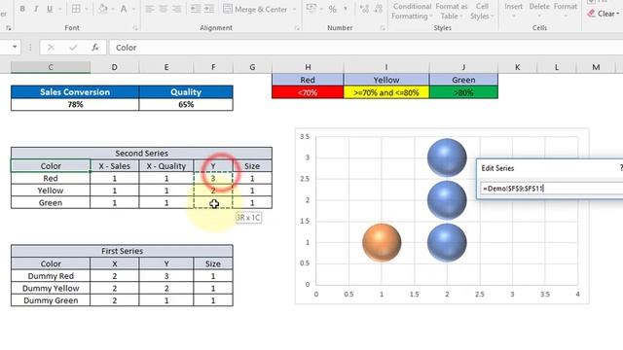This screenshot has height=350, width=623.
Task: Select column H header
Action: click(308, 67)
